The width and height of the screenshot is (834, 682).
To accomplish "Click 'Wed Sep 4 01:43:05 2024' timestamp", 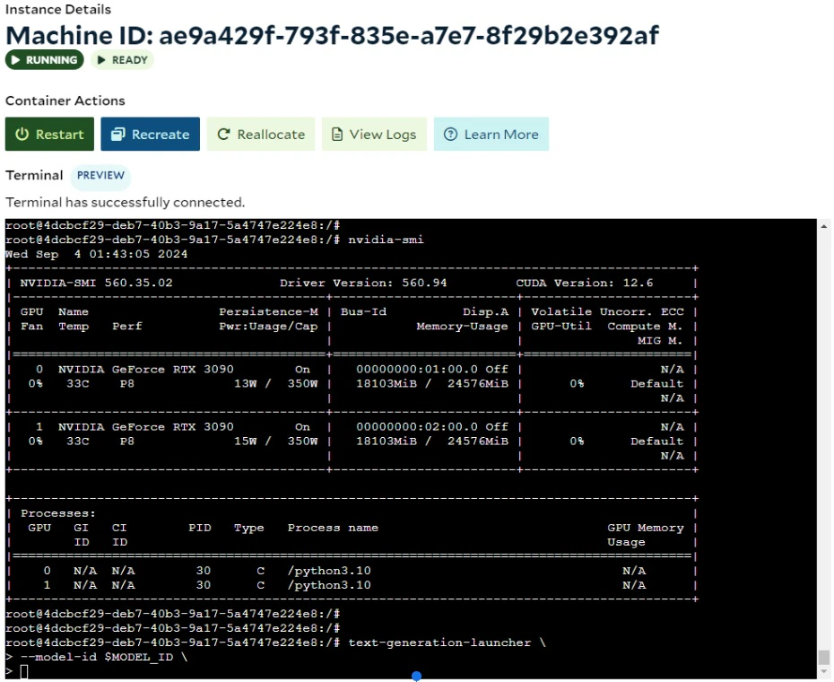I will click(96, 254).
